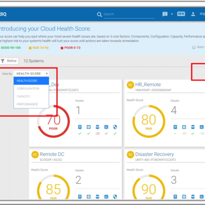Click performance chart icon above -10

pos(201,127)
